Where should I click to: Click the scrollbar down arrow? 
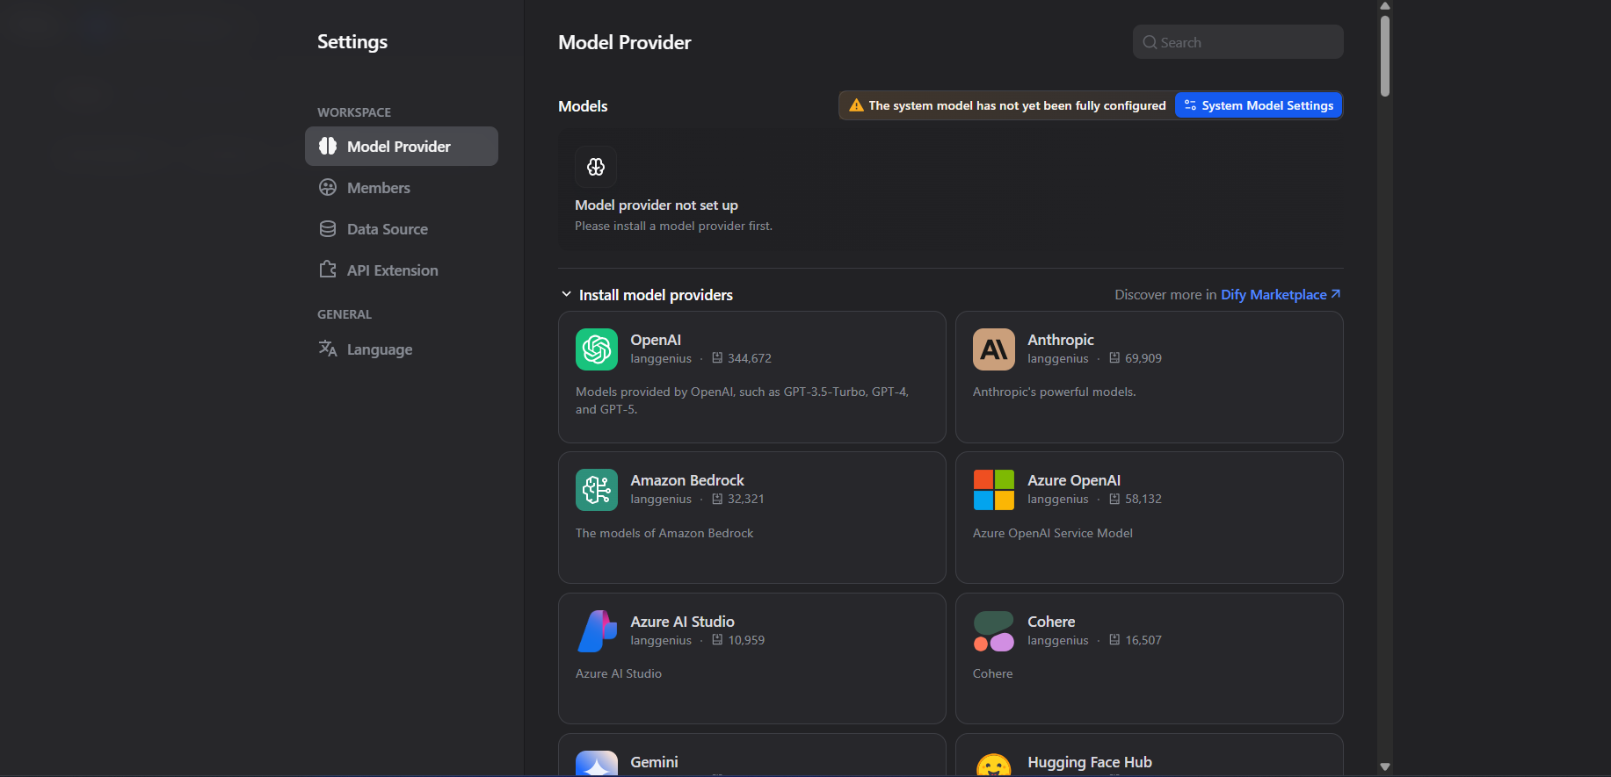(x=1384, y=766)
